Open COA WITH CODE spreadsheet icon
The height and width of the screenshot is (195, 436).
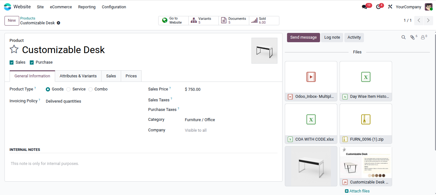point(311,120)
